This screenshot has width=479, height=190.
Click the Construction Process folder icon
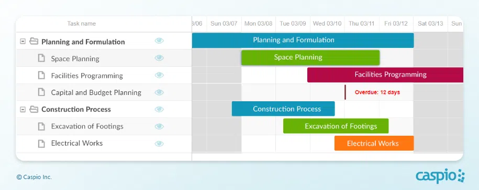click(x=34, y=109)
